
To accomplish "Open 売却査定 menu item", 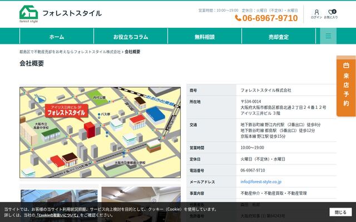I will click(279, 37).
